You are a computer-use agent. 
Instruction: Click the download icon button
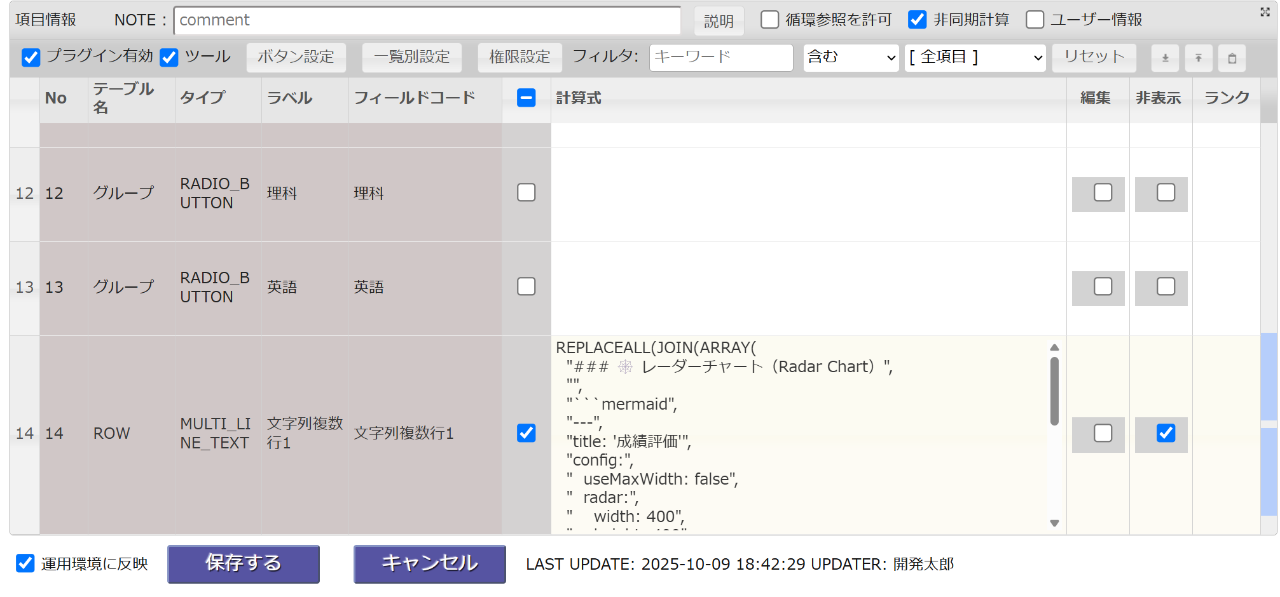click(1165, 58)
